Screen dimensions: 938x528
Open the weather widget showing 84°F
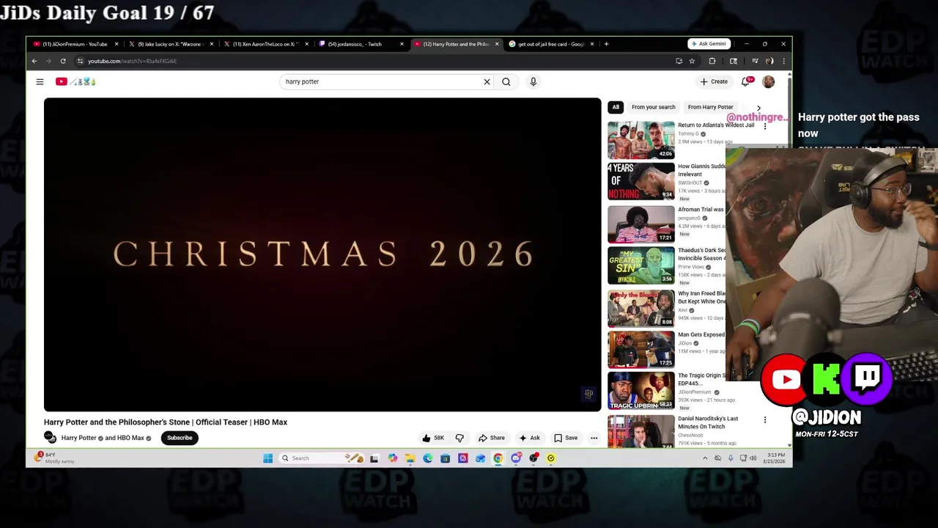[55, 458]
